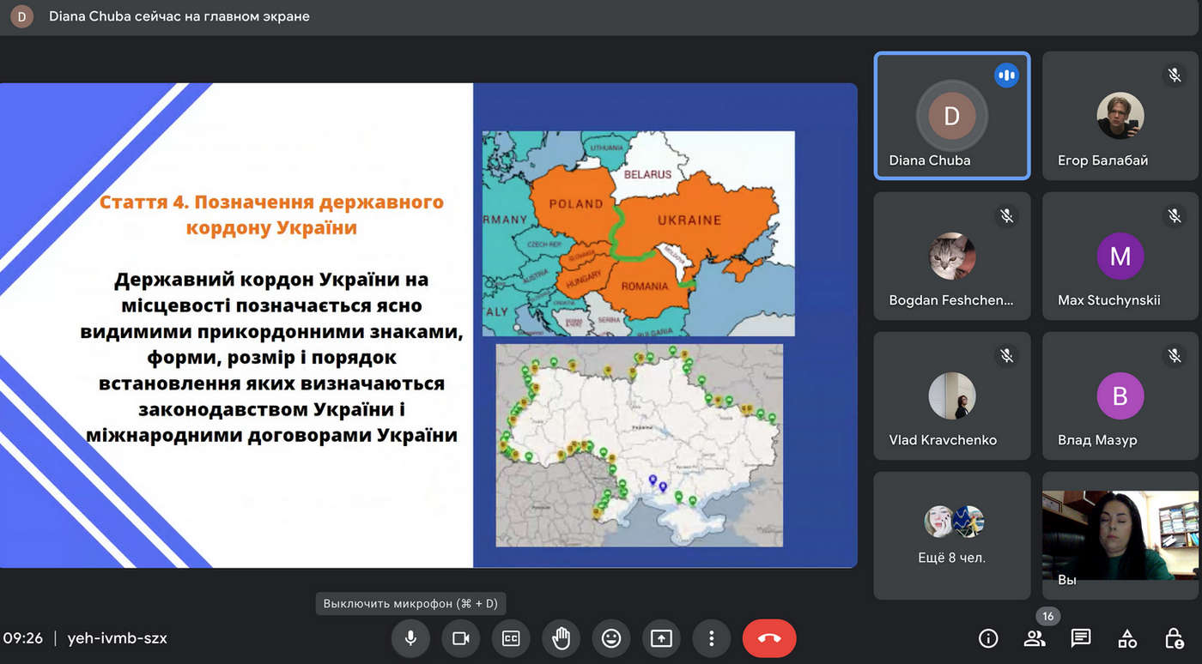Mute the microphone button
This screenshot has width=1202, height=664.
410,638
